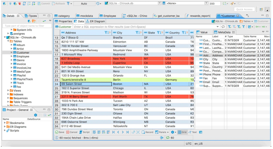Viewport: 273px width, 149px height.
Task: Open Database navigator view menu triangle
Action: click(x=50, y=21)
